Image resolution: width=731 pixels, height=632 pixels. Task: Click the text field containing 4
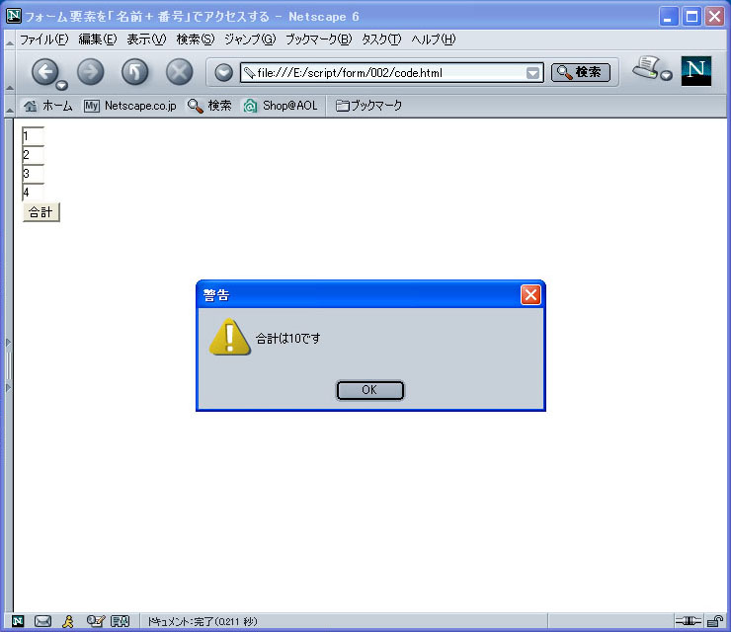pos(34,192)
